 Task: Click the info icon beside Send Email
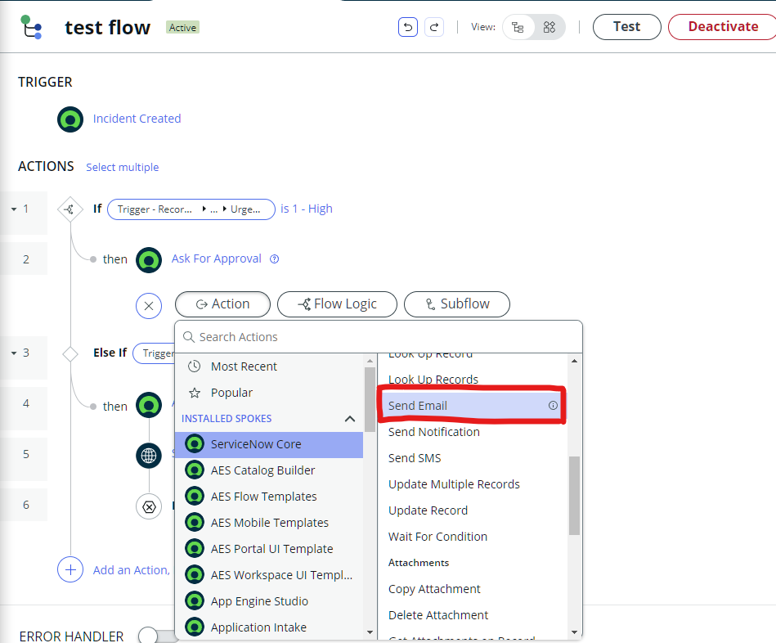pos(553,406)
